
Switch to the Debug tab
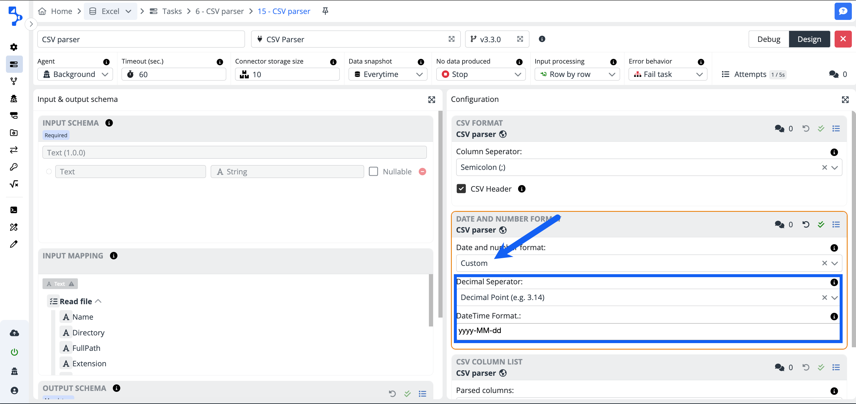pyautogui.click(x=768, y=39)
